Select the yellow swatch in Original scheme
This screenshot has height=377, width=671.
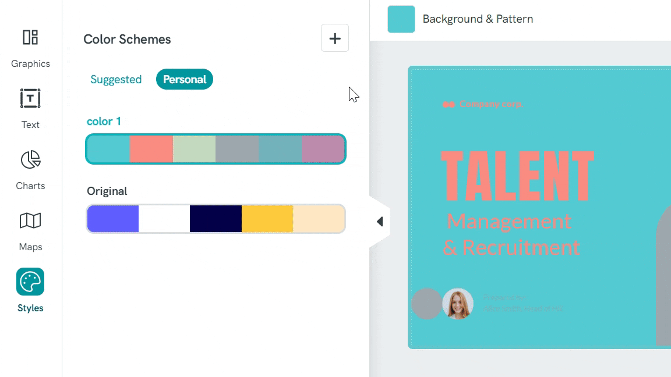click(267, 219)
